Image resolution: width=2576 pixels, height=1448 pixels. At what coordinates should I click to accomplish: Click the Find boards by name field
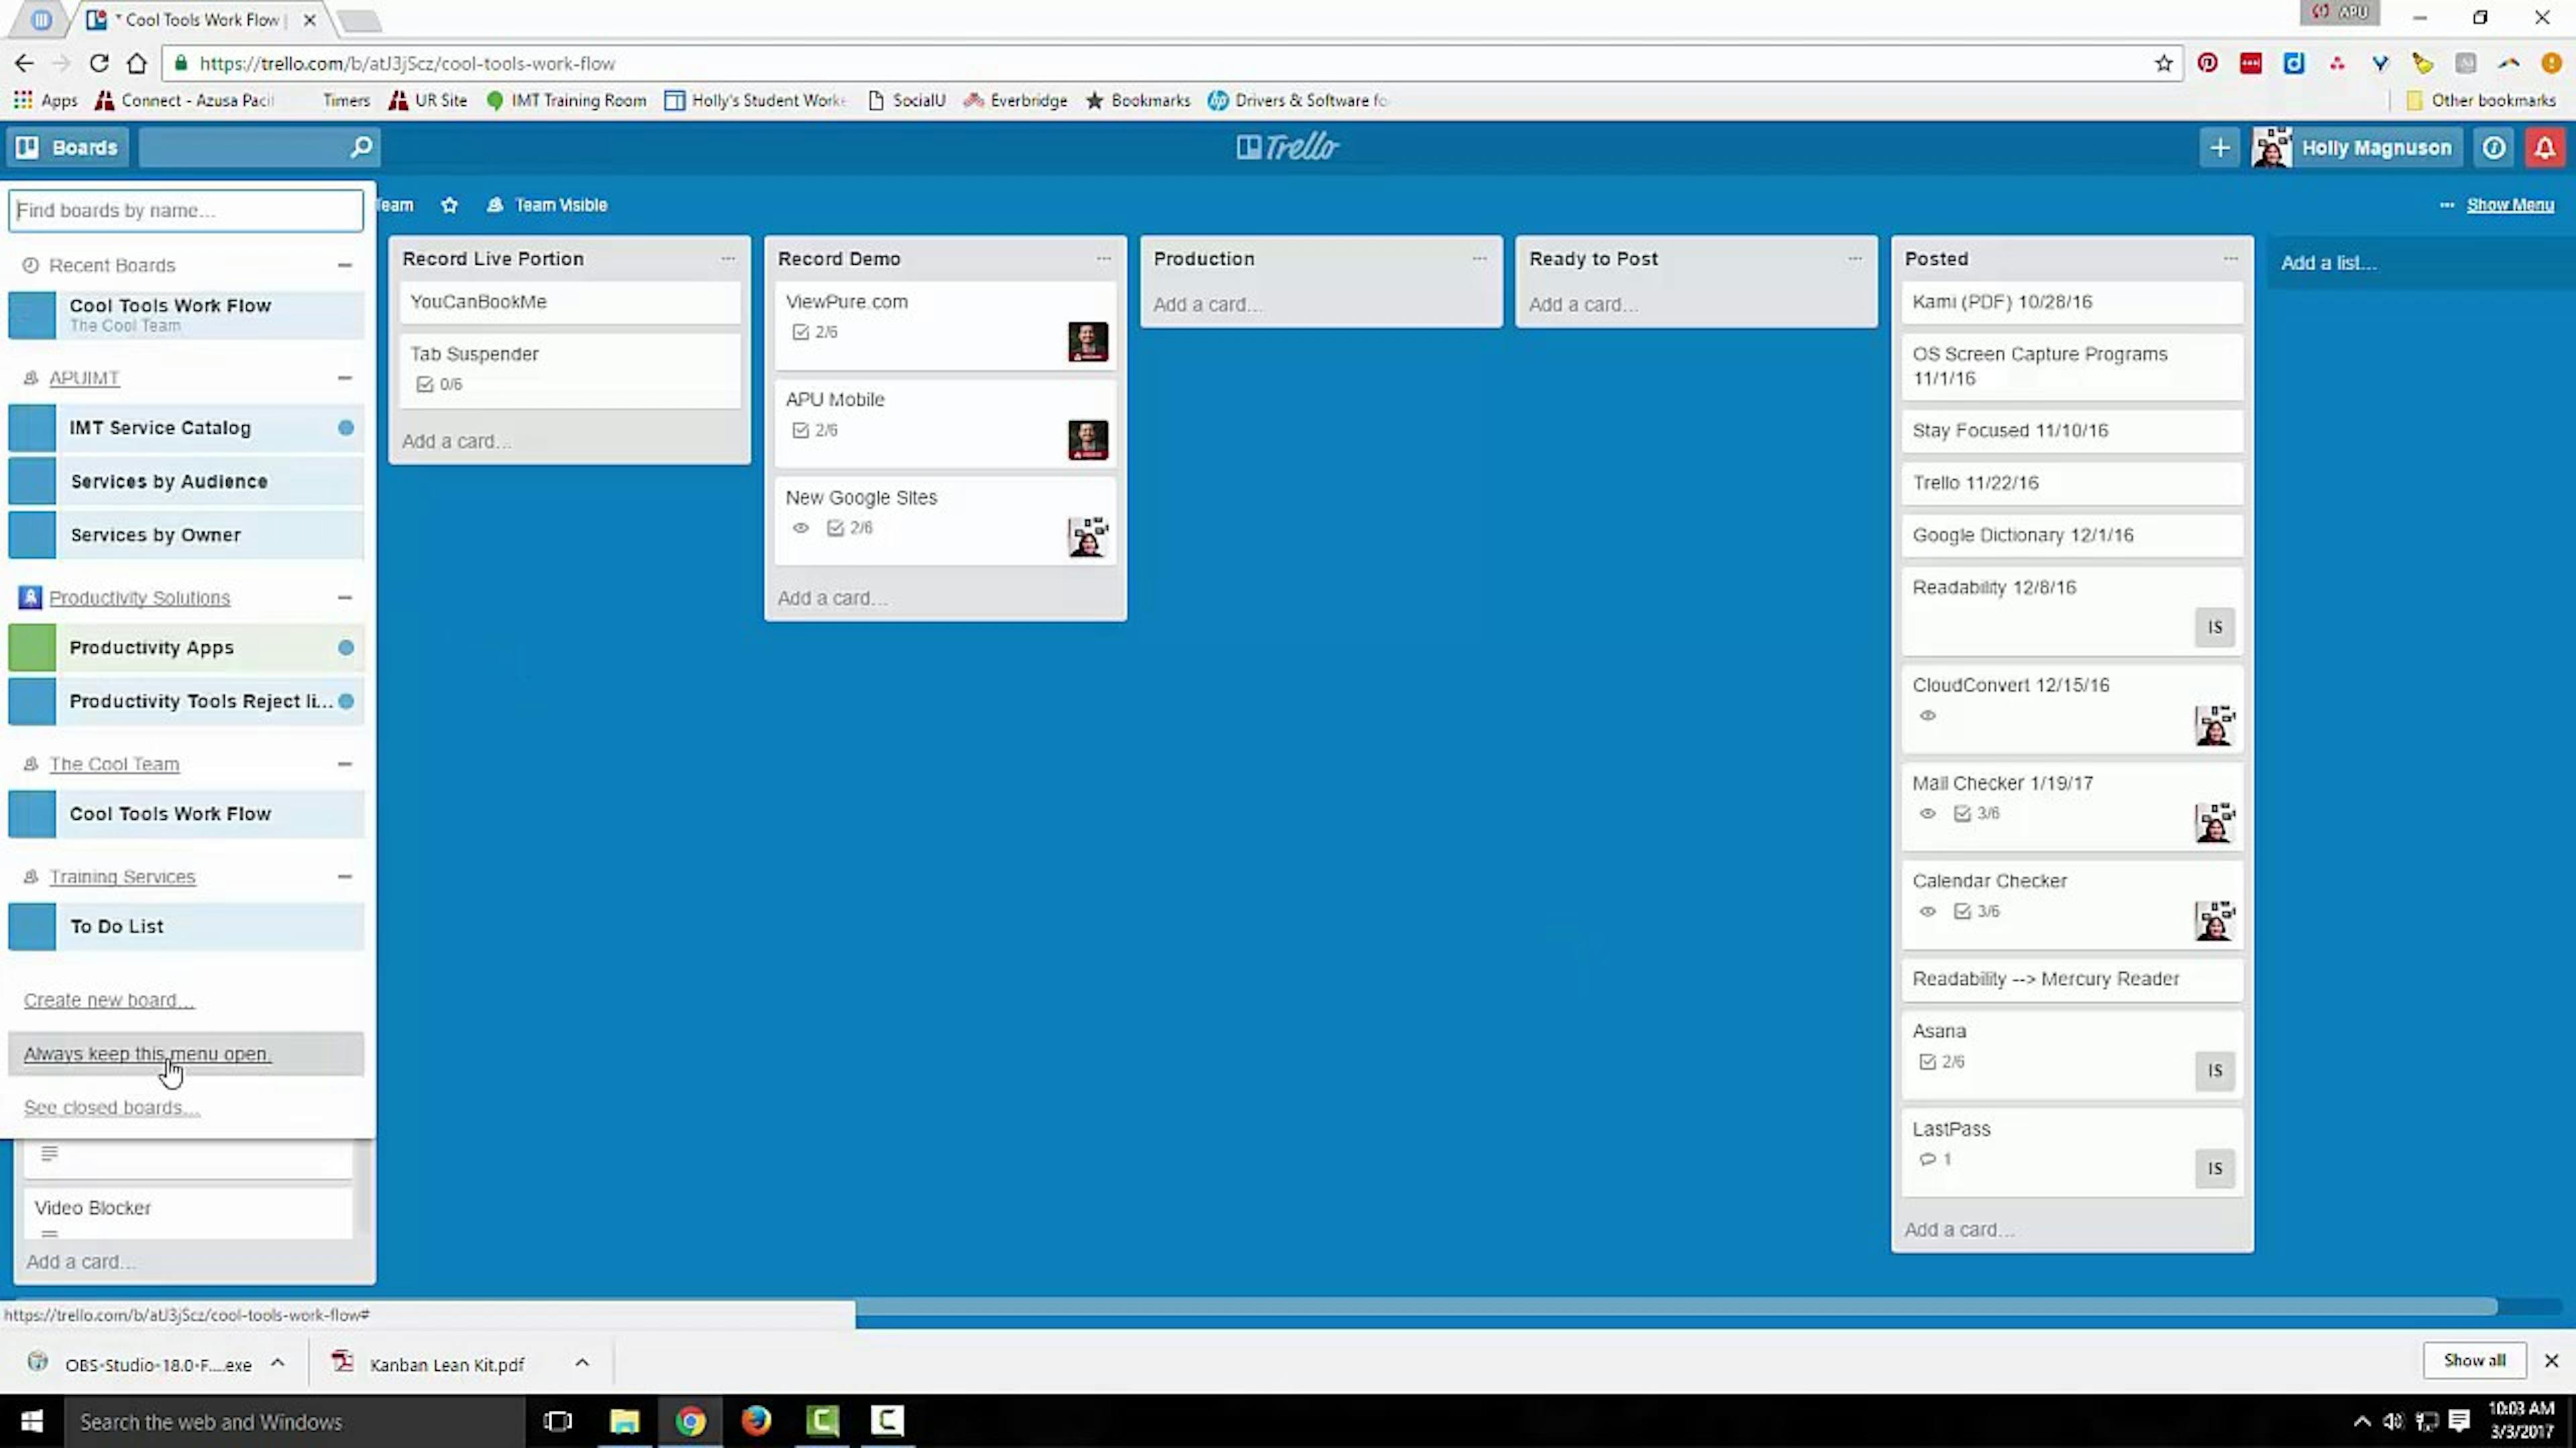[186, 211]
